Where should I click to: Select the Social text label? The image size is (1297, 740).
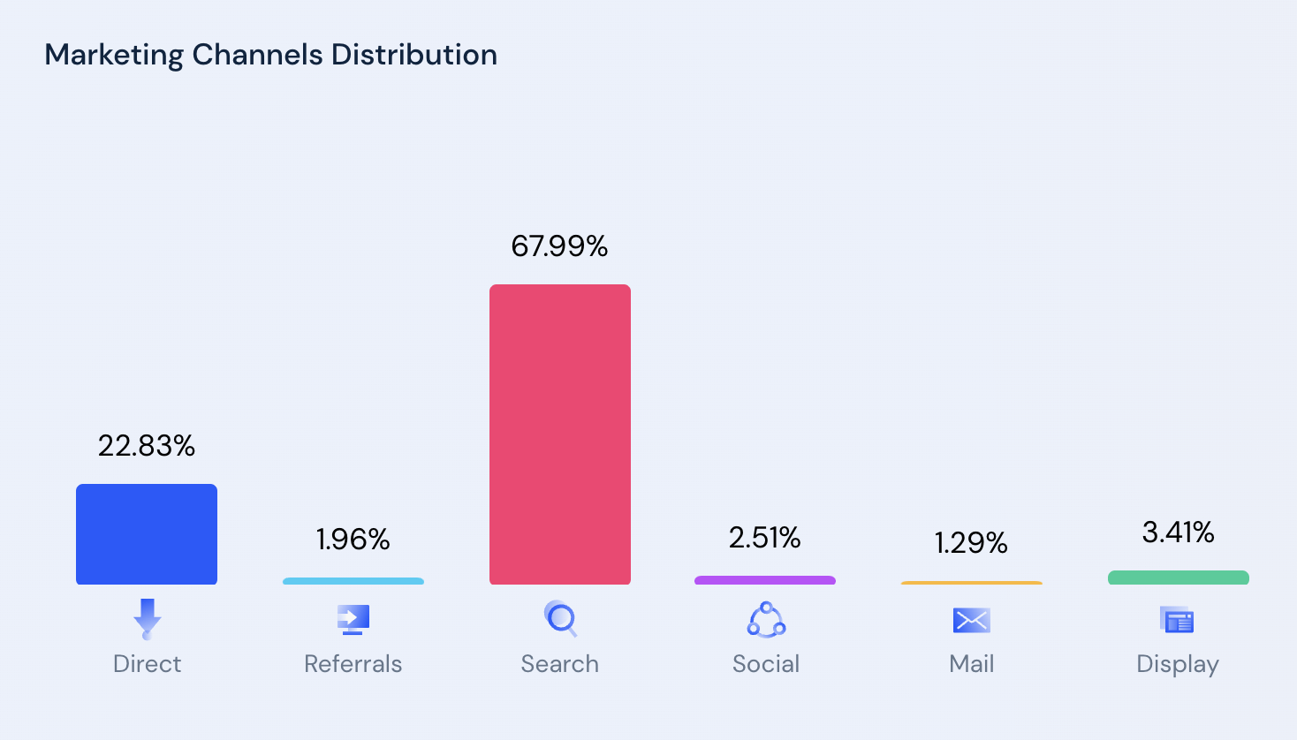(x=766, y=664)
